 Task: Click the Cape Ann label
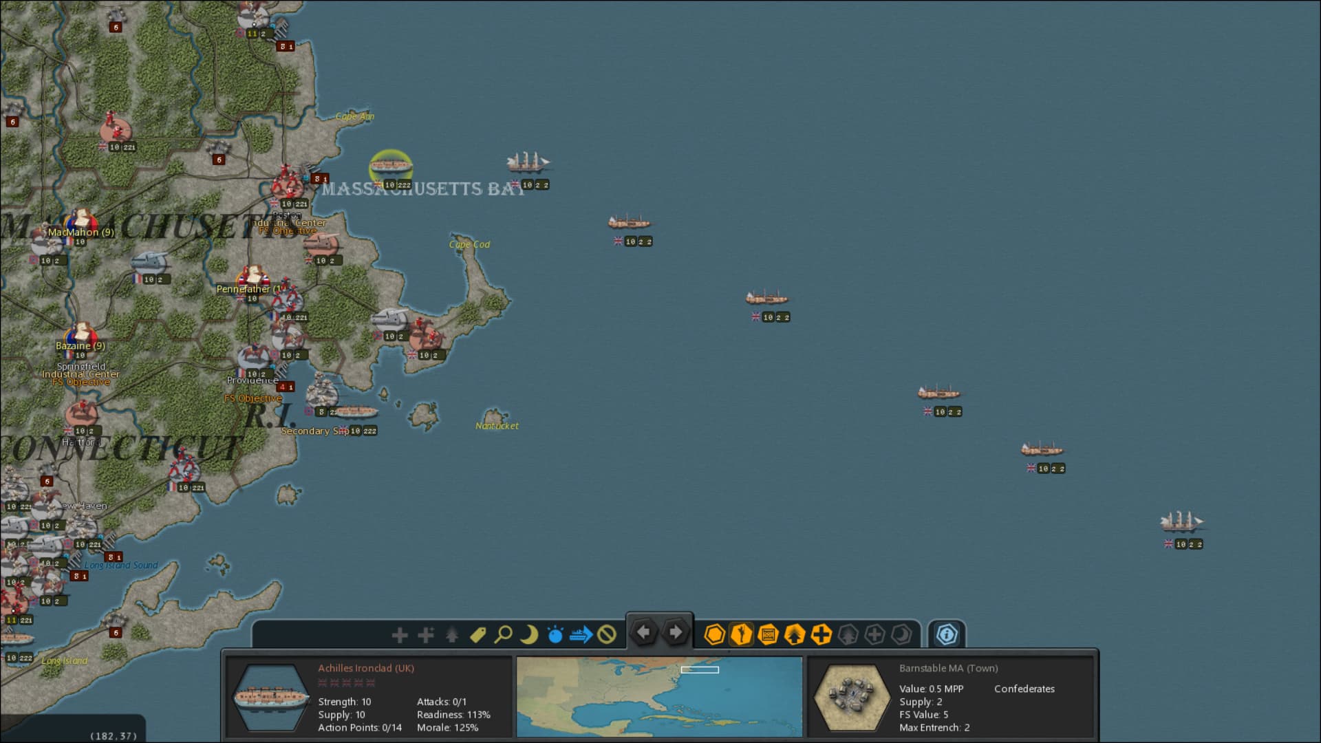(x=355, y=116)
